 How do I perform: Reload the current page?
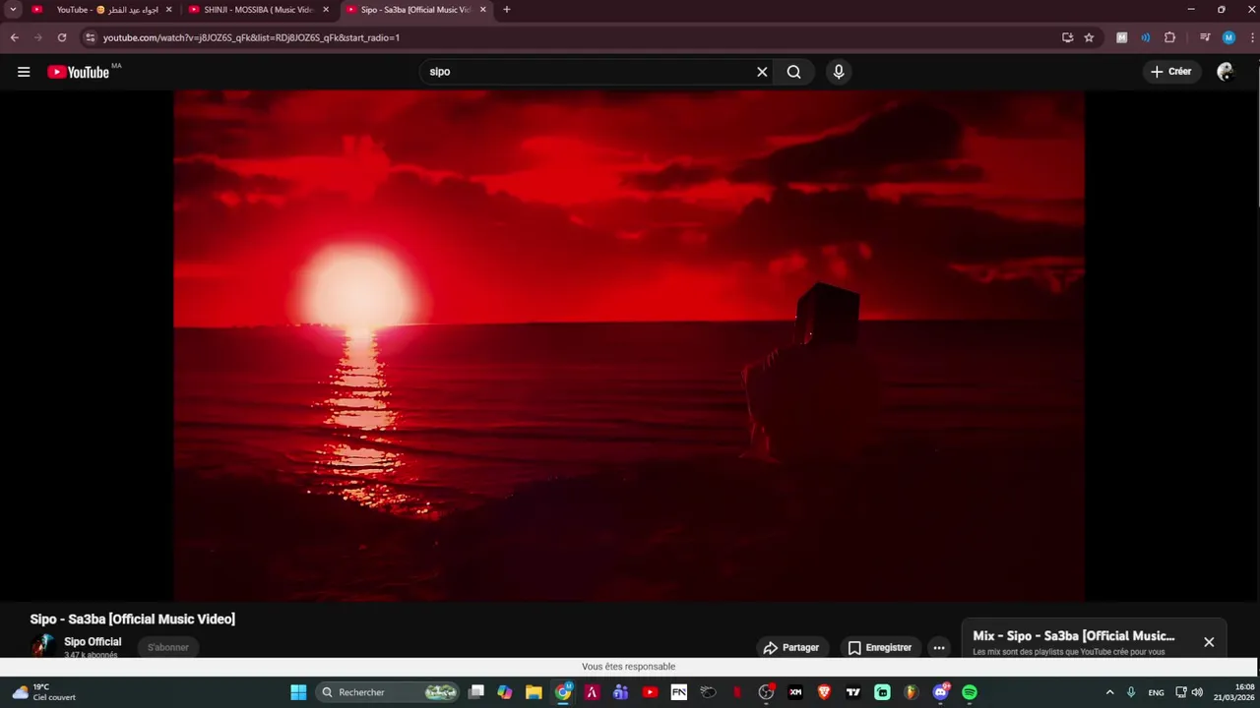pos(62,37)
